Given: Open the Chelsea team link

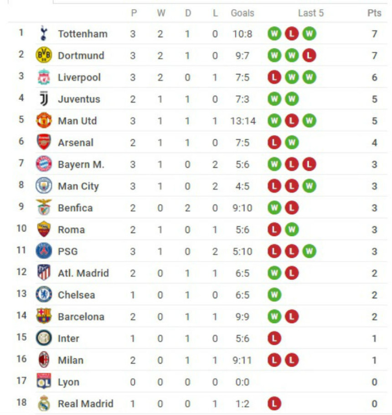Looking at the screenshot, I should (77, 295).
